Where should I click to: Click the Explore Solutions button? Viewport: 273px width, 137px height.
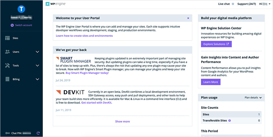click(216, 44)
